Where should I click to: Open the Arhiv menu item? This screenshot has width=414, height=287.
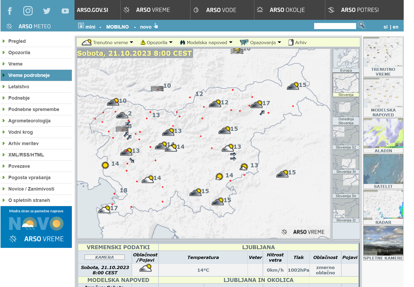[301, 42]
